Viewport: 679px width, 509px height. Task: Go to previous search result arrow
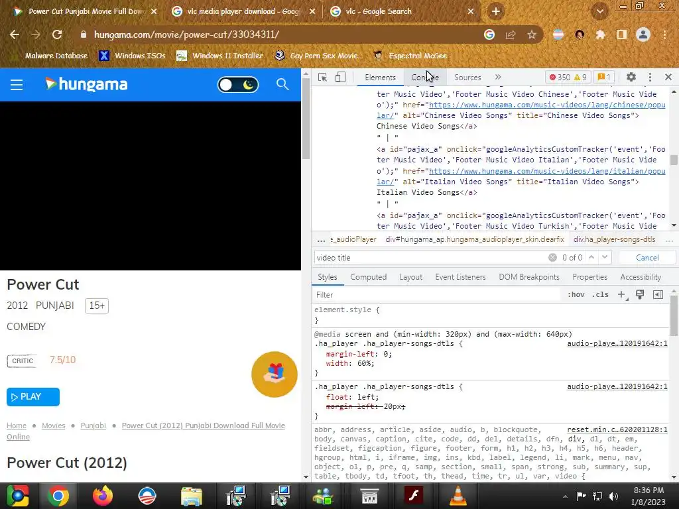[x=591, y=257]
